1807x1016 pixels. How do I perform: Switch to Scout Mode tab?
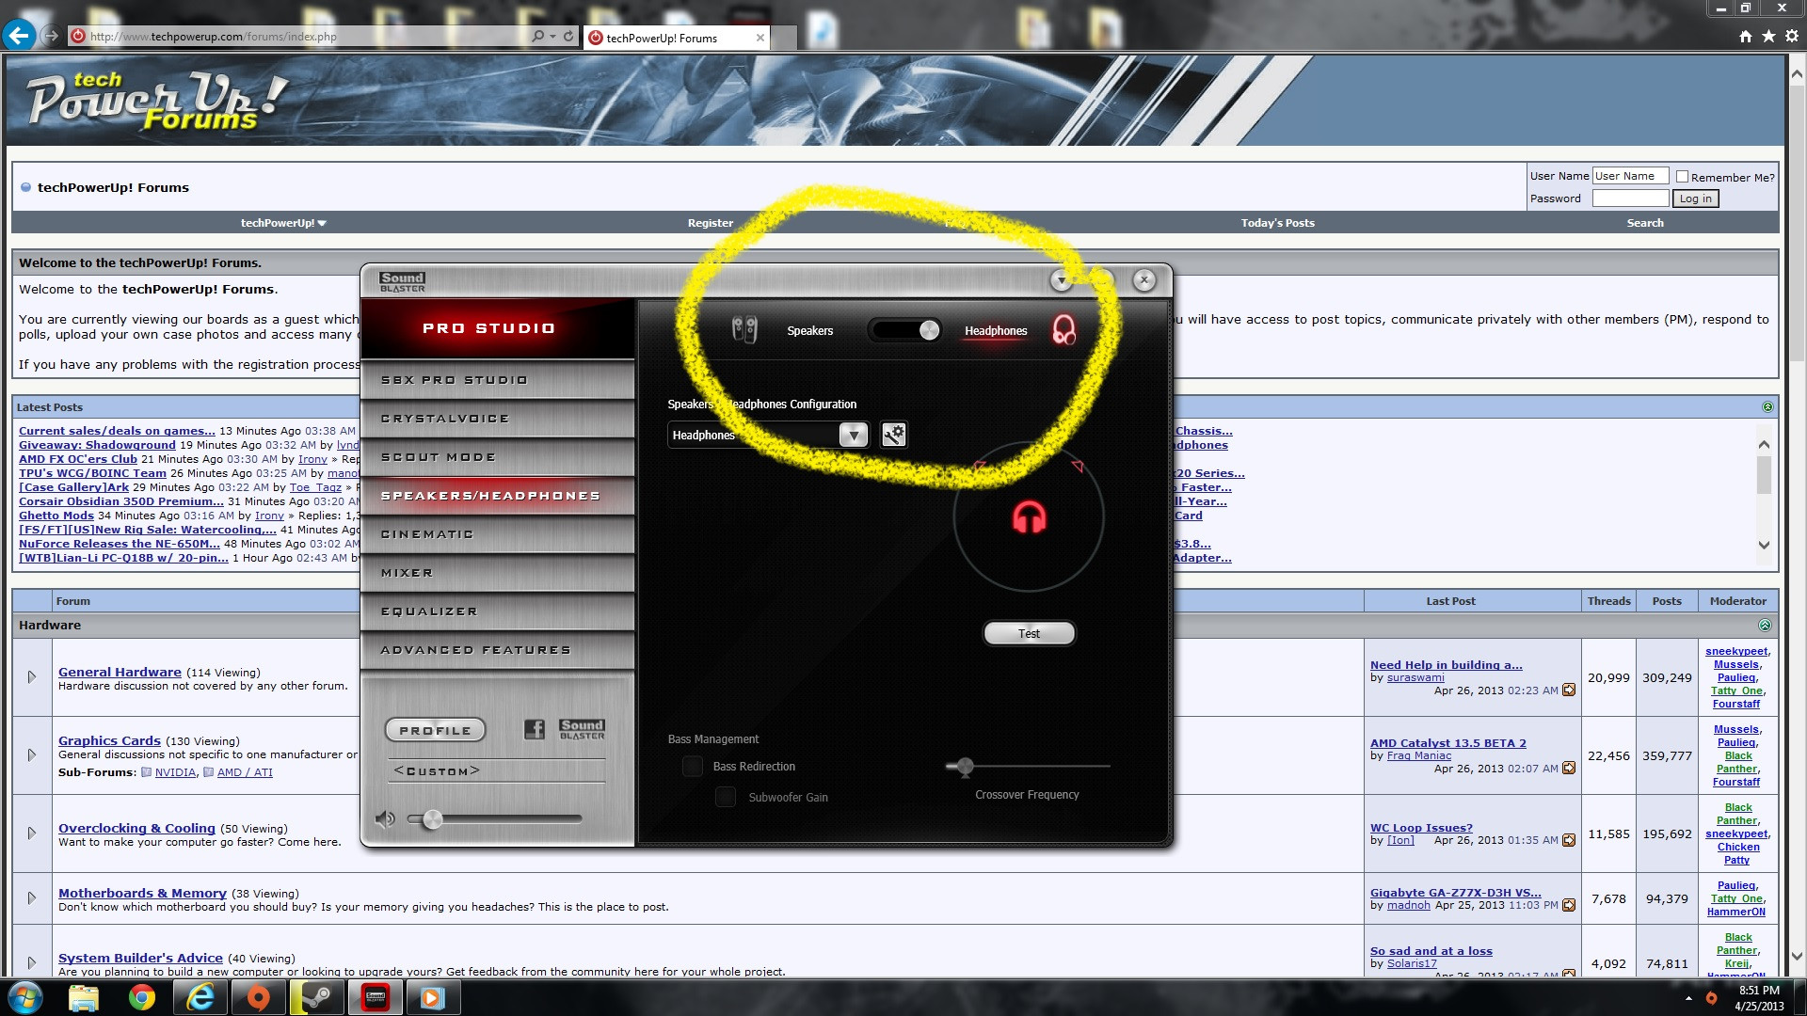(497, 457)
